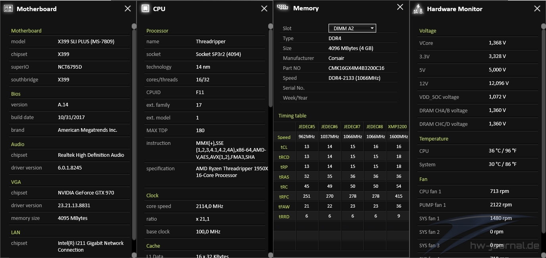Click the Timing table heading

click(x=292, y=116)
